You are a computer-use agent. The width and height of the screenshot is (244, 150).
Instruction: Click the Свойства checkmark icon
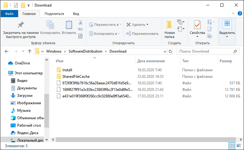tap(197, 25)
